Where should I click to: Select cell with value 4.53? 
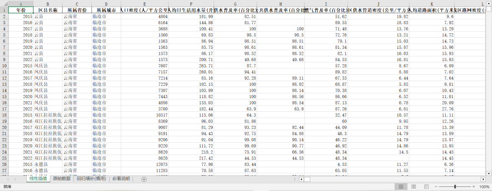tap(326, 164)
